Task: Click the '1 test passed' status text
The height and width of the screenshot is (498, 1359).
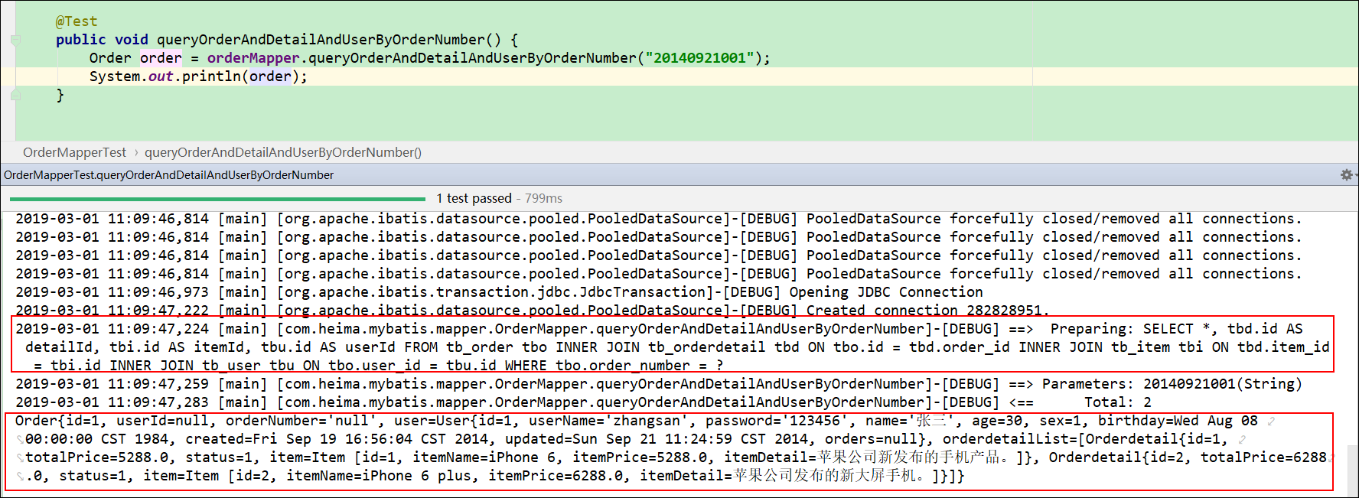Action: [x=474, y=198]
